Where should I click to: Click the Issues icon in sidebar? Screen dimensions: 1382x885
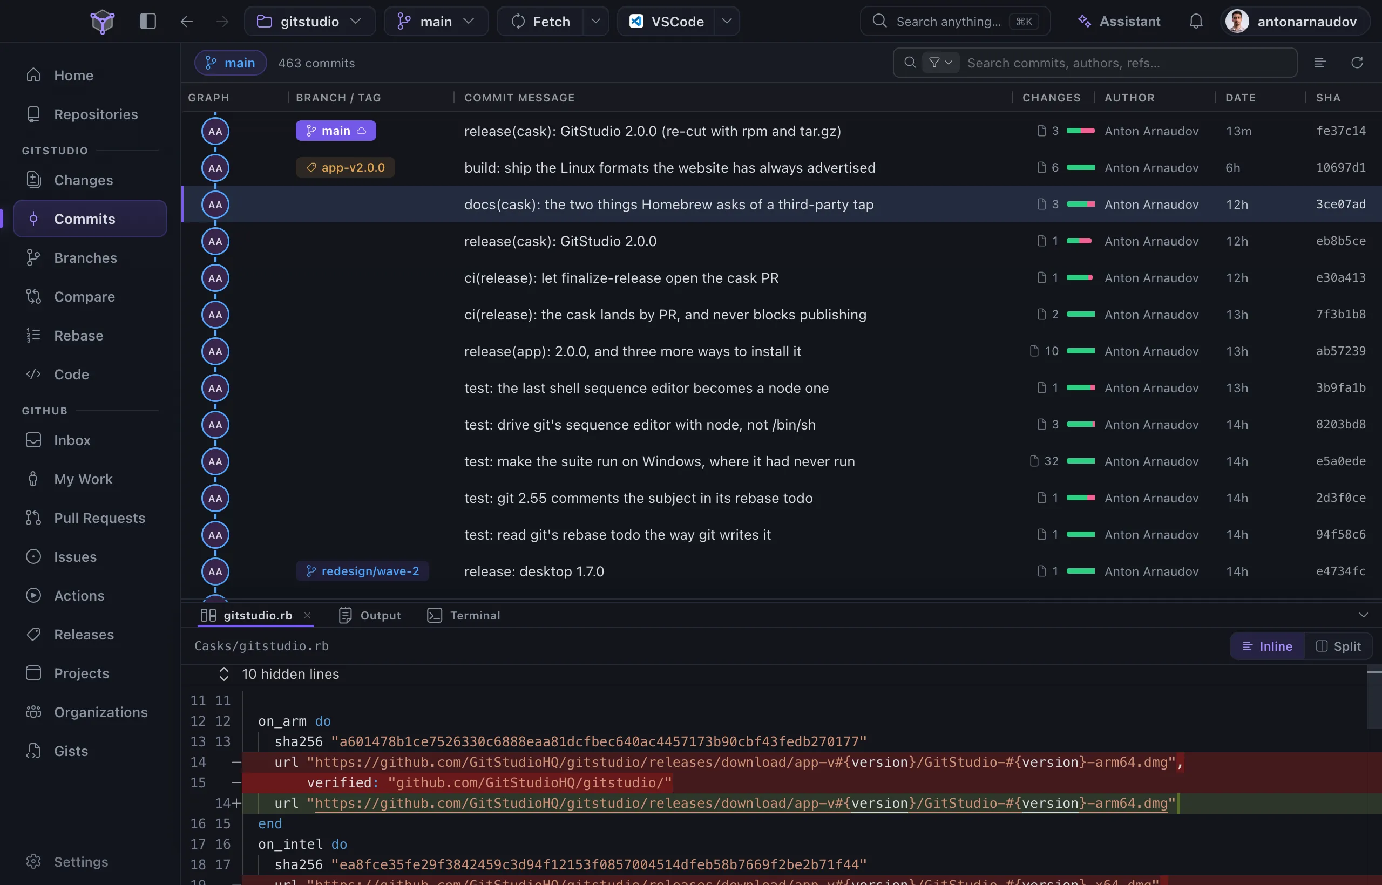(x=33, y=556)
